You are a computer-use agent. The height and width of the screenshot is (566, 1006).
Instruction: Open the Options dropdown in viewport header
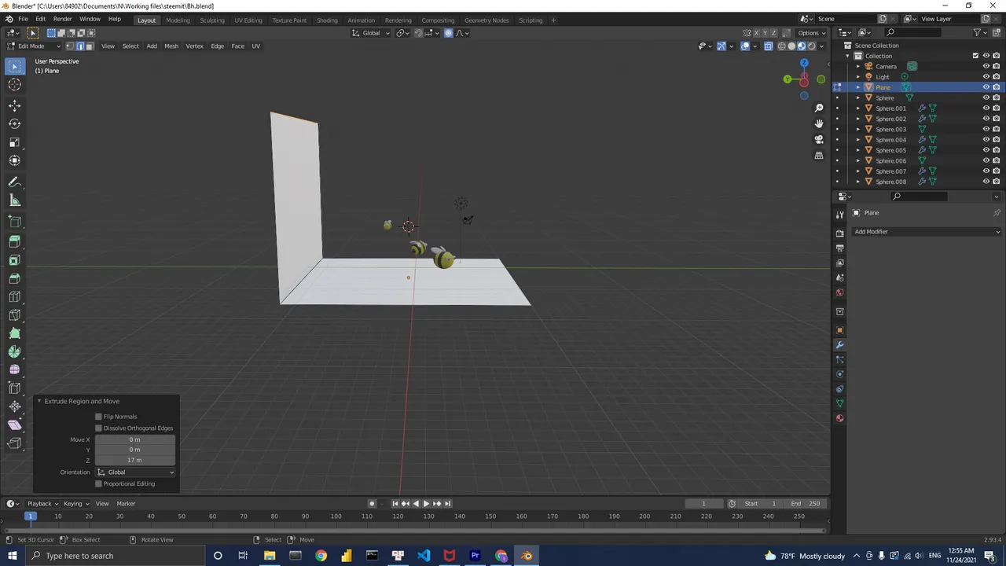812,33
